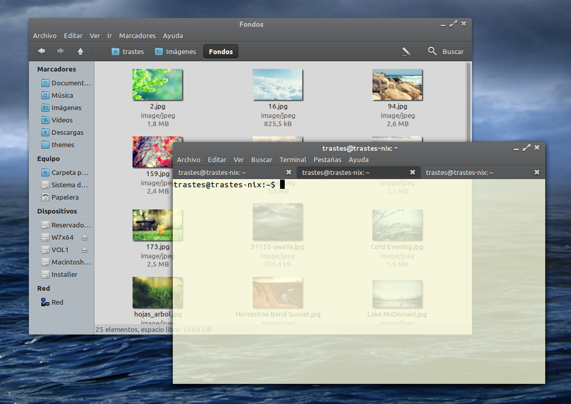The height and width of the screenshot is (404, 571).
Task: Click the Fondos window vertical scrollbar
Action: click(469, 102)
